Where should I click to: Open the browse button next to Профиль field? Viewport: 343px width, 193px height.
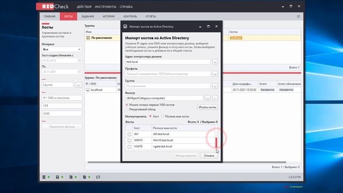215,74
